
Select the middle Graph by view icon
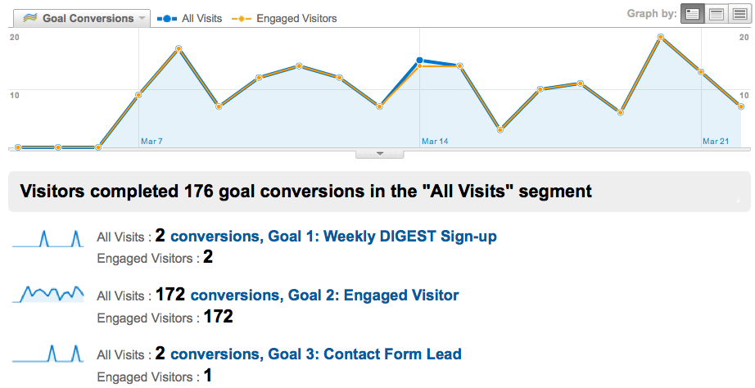716,13
